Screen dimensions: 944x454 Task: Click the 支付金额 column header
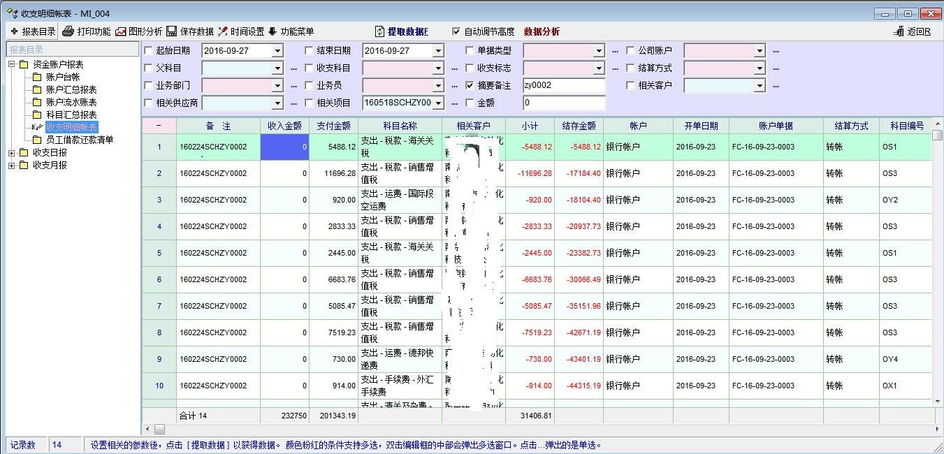[x=333, y=126]
